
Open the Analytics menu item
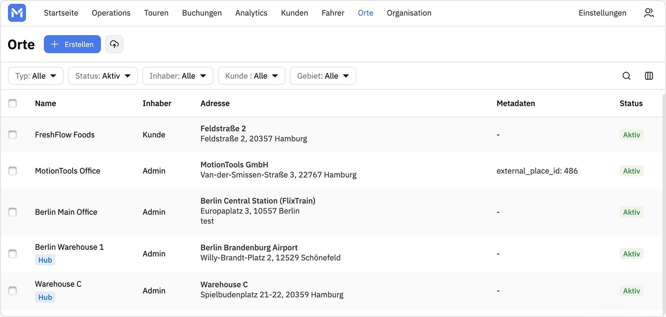tap(251, 13)
